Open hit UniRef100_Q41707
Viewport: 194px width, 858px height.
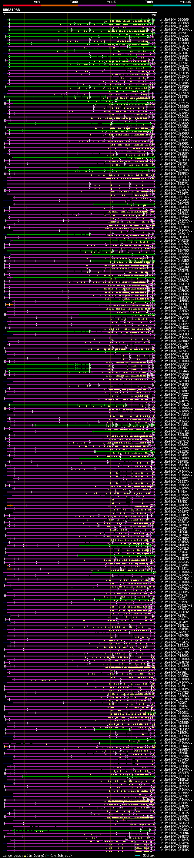click(x=174, y=50)
